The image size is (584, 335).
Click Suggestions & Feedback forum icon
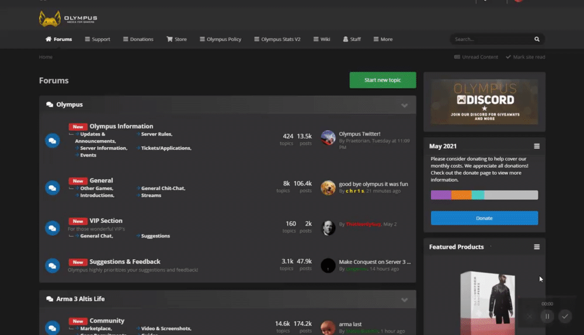coord(53,266)
